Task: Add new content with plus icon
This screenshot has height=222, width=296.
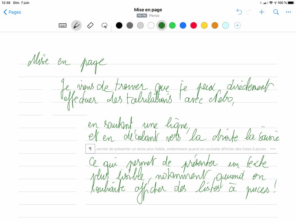Action: [262, 12]
